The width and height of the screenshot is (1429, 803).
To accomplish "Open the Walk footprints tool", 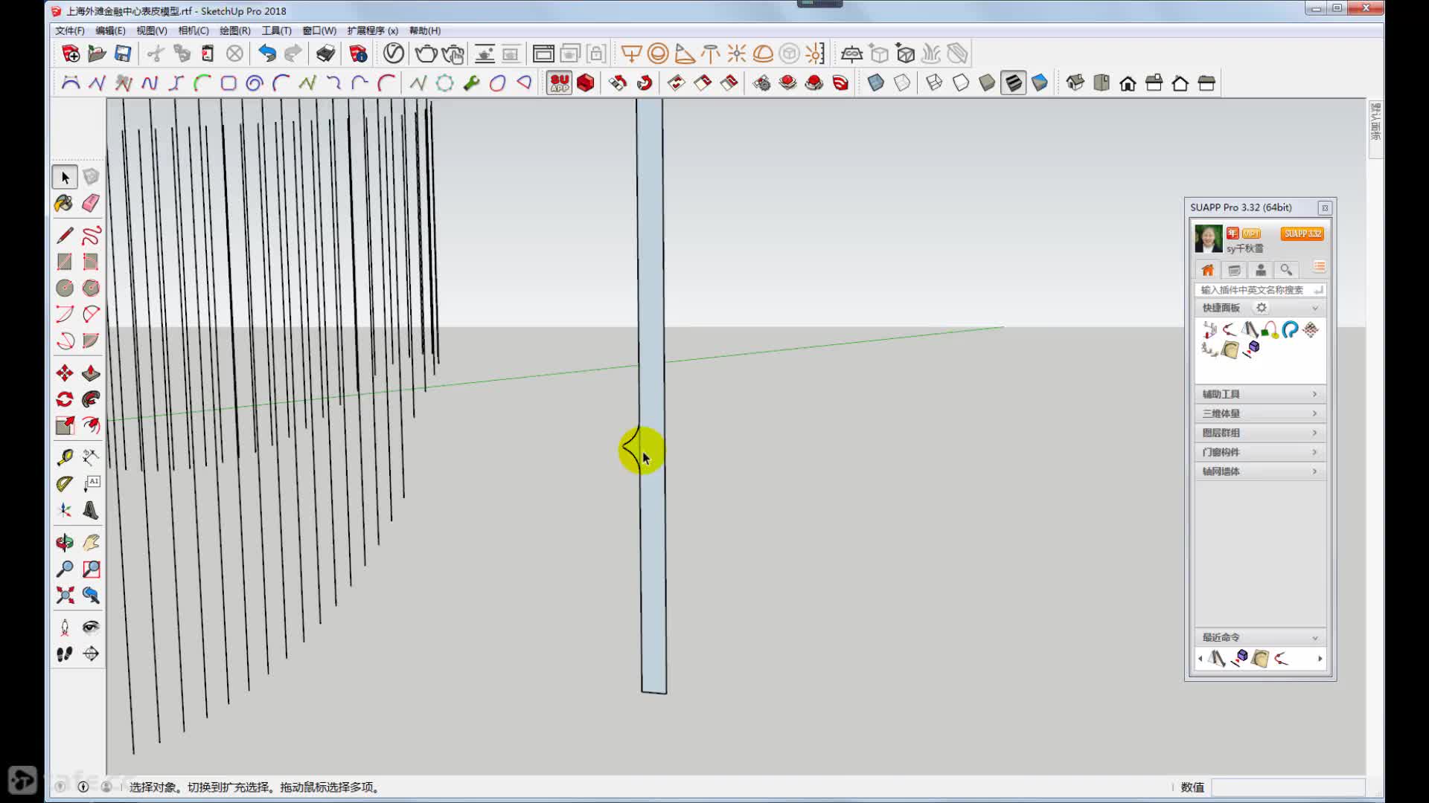I will click(65, 654).
